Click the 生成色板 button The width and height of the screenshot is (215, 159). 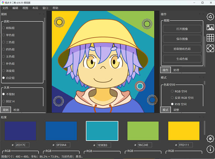[182, 59]
